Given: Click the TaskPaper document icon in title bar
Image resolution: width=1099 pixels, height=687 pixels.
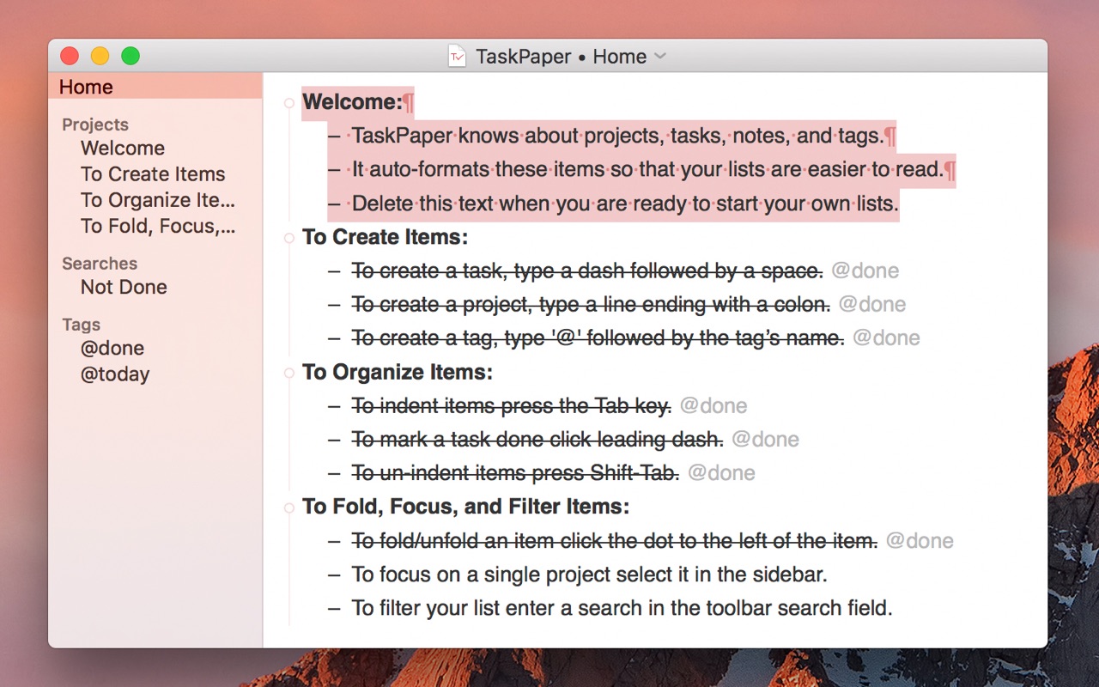Looking at the screenshot, I should click(457, 57).
